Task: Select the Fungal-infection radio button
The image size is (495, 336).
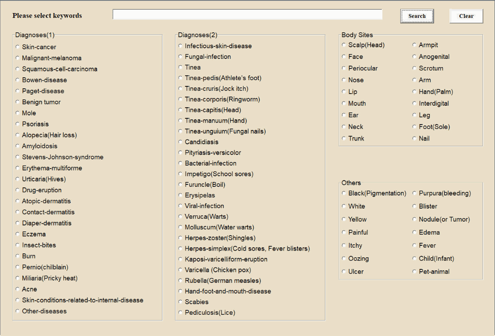Action: click(x=181, y=56)
